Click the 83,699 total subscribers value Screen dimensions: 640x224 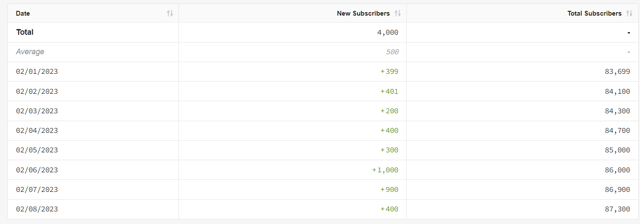click(617, 72)
